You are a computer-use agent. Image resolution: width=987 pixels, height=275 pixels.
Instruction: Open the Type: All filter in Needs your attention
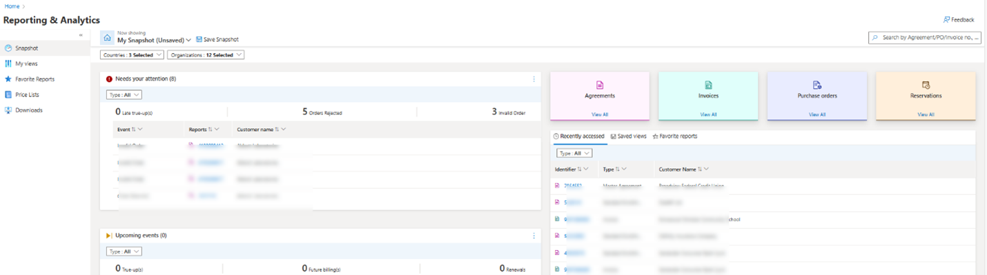pyautogui.click(x=124, y=95)
